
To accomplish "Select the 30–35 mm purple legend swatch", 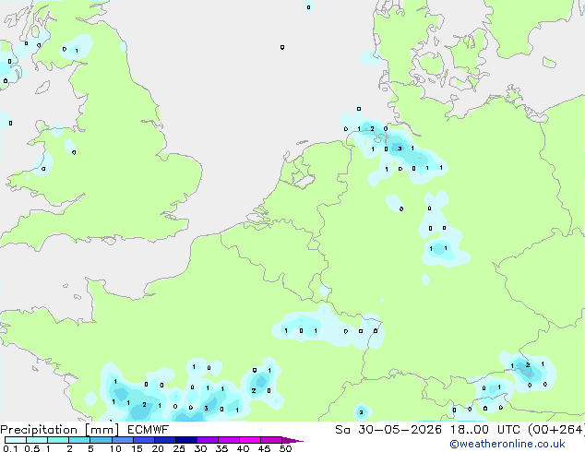I will (x=208, y=440).
